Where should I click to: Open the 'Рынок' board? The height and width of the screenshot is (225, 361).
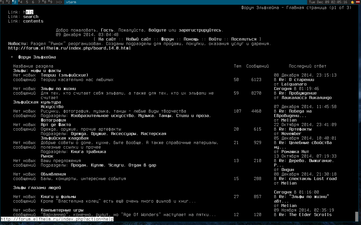click(x=47, y=156)
